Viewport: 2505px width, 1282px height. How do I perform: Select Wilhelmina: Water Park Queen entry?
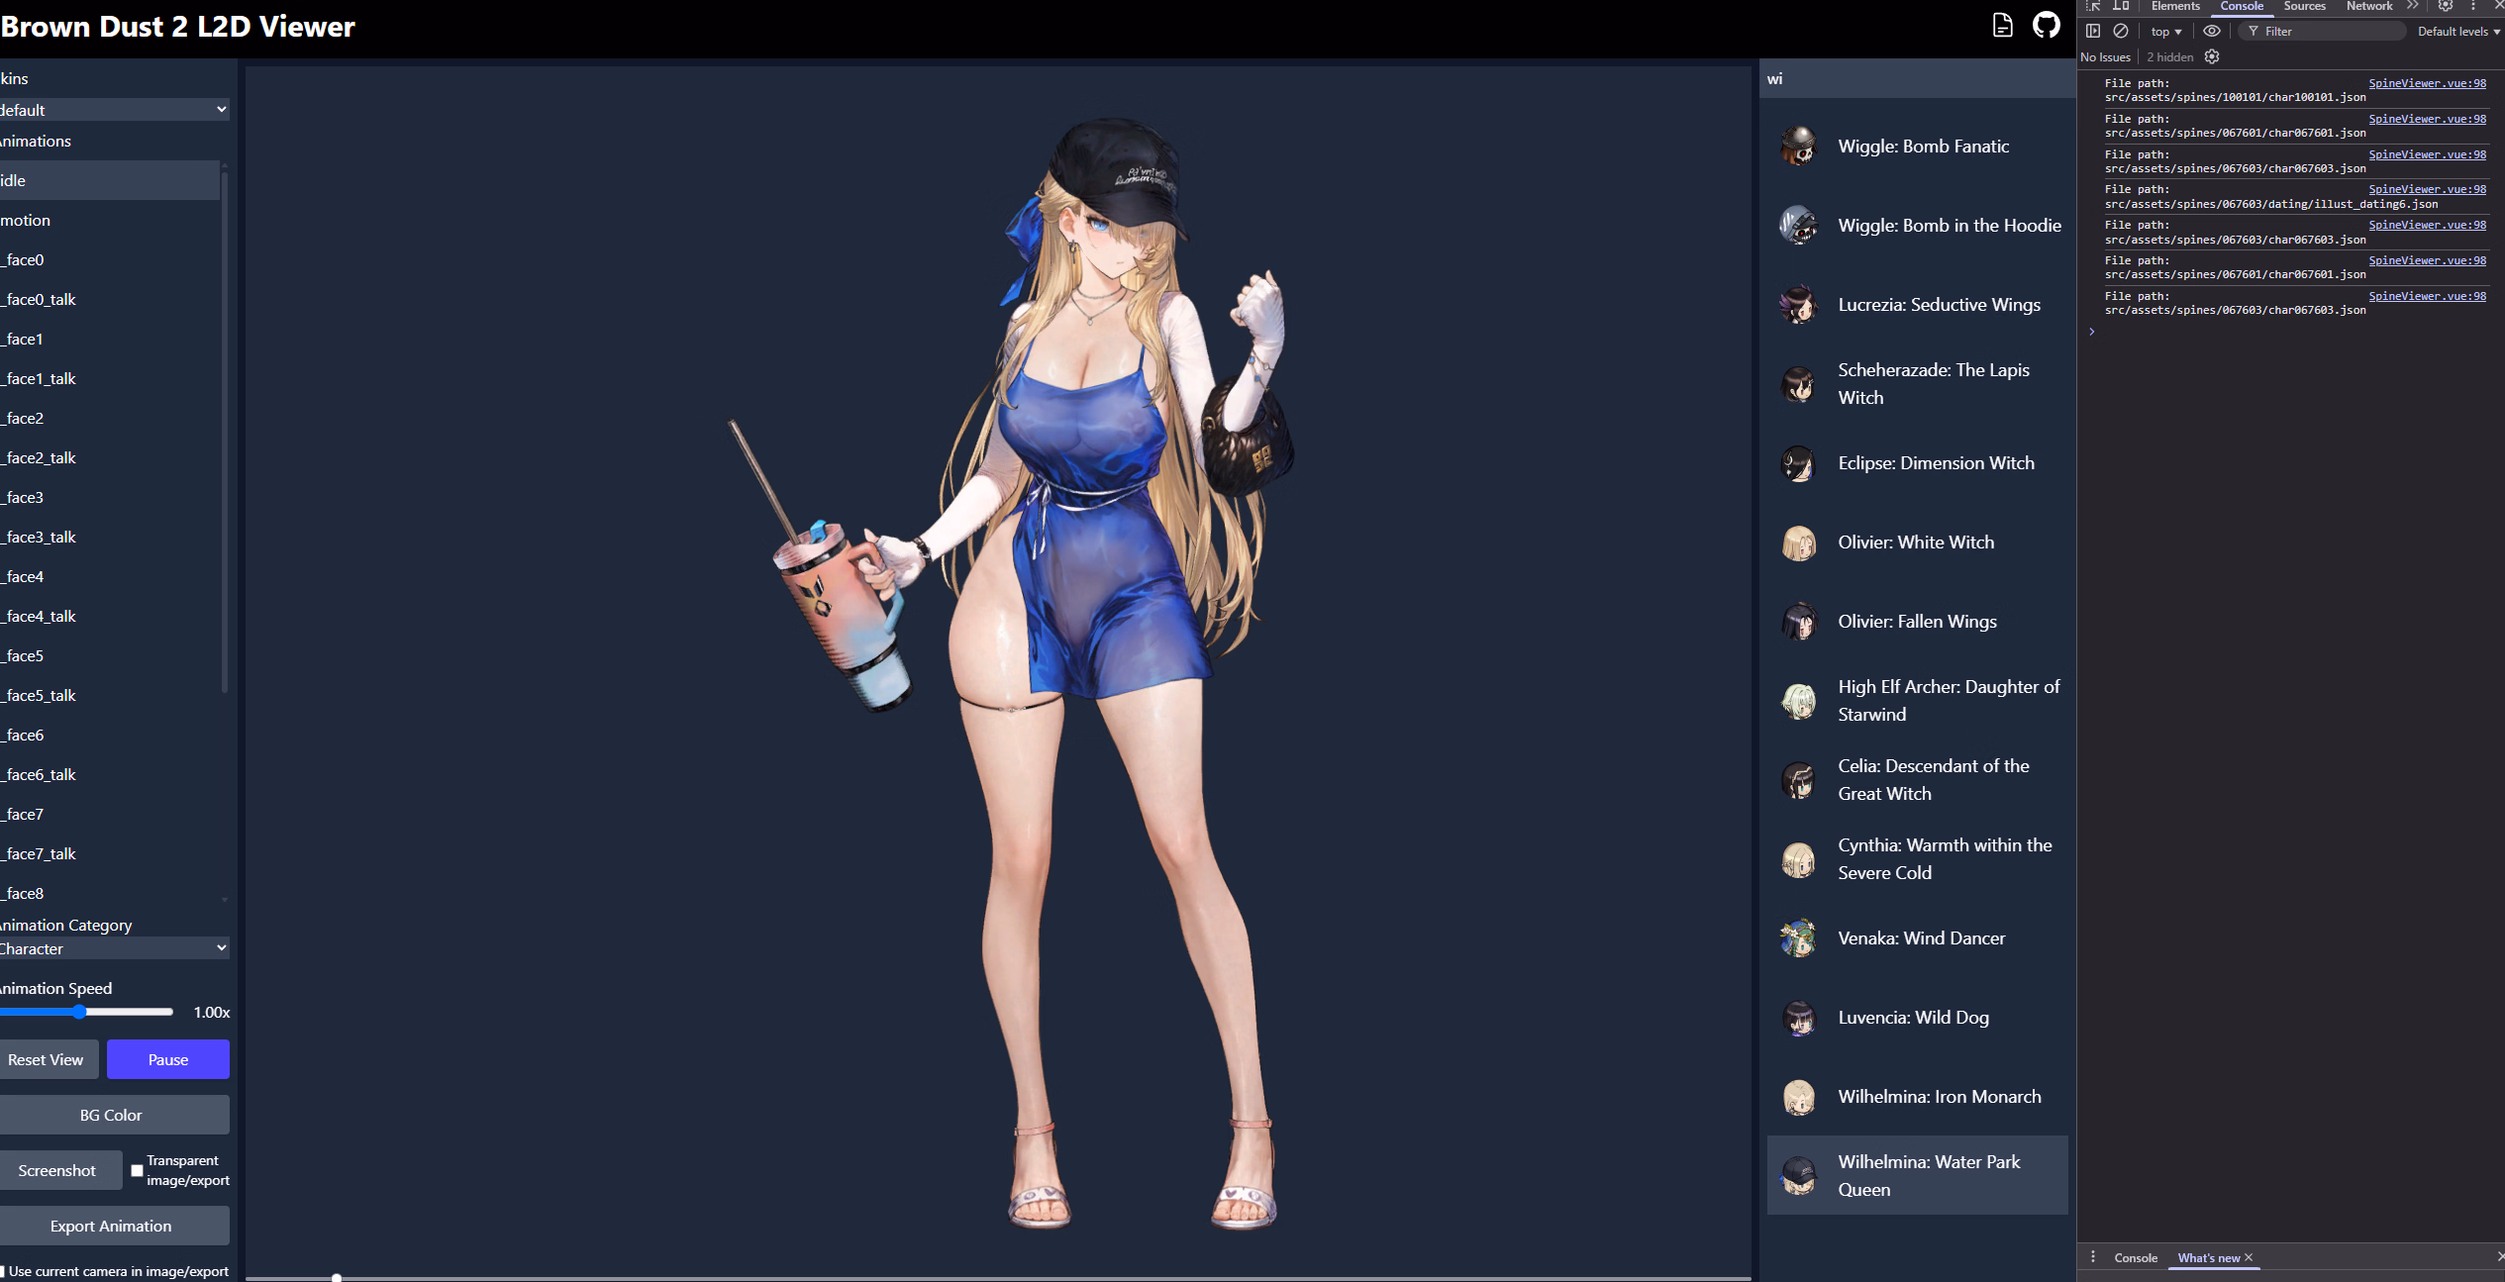point(1917,1175)
